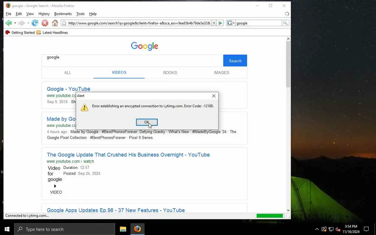The image size is (376, 235).
Task: Open the Windows Start menu
Action: click(x=7, y=229)
